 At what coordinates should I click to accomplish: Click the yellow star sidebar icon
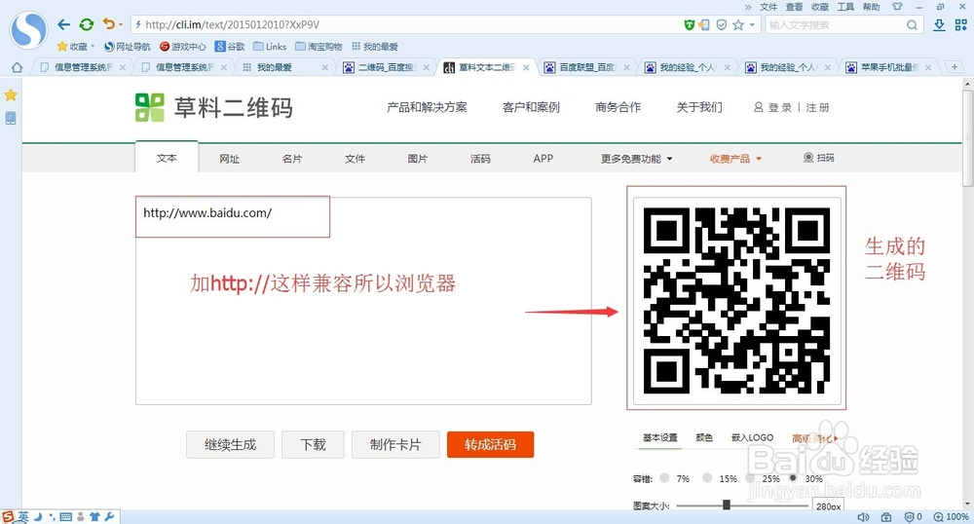coord(11,95)
